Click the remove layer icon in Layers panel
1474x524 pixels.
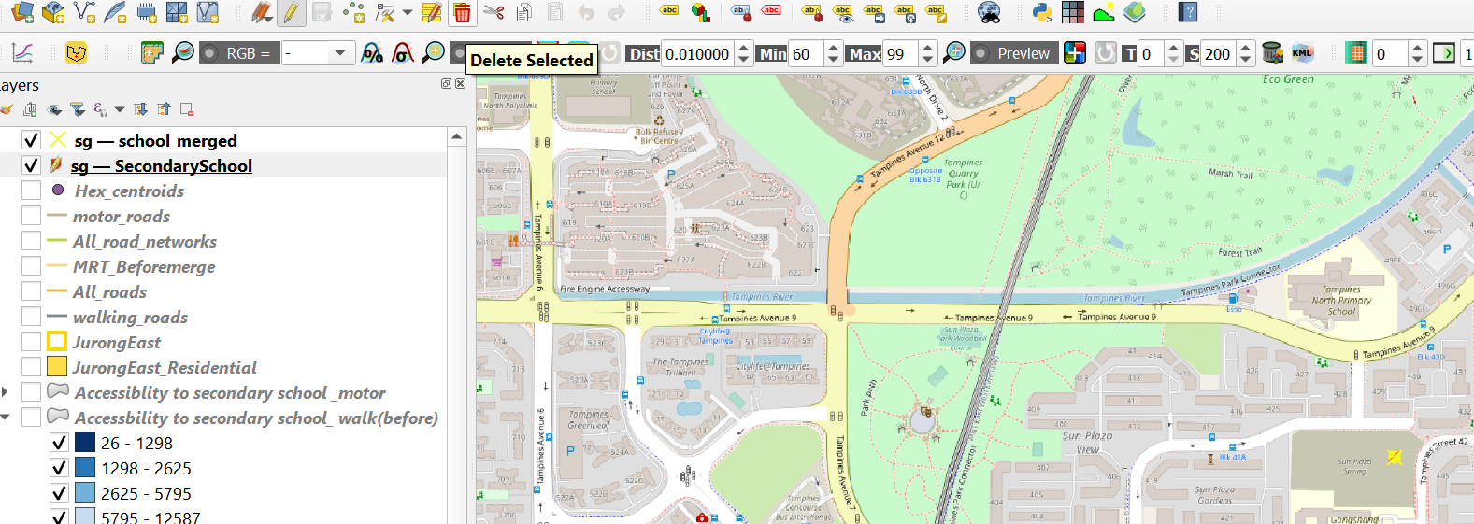pos(187,109)
